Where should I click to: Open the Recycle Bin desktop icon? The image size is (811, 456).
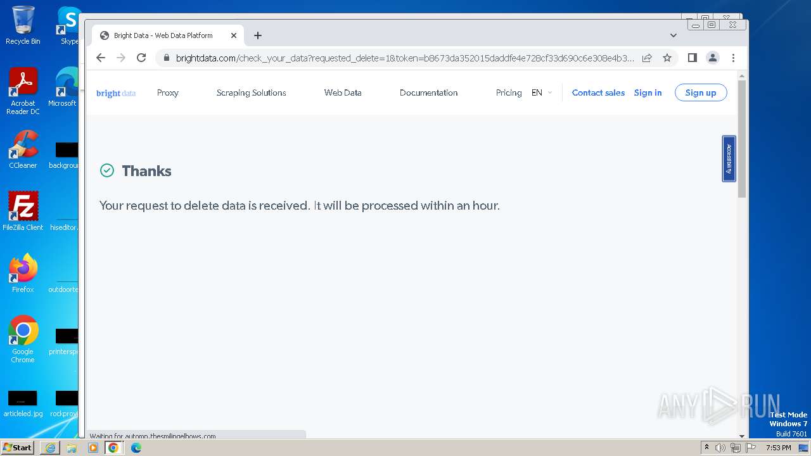coord(23,26)
